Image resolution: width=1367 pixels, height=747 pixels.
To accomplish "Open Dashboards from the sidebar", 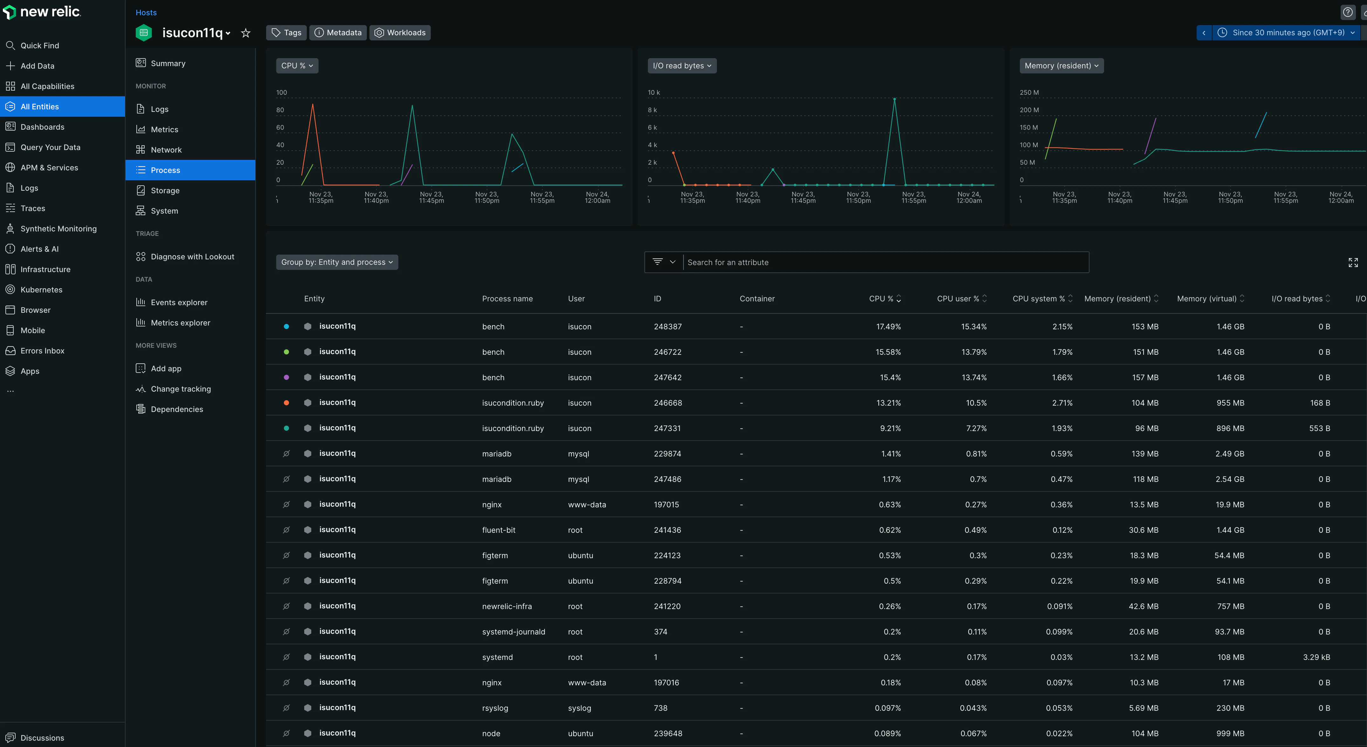I will [x=43, y=127].
